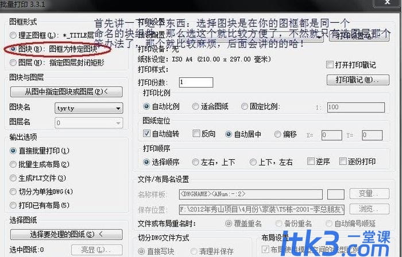This screenshot has width=402, height=257.
Task: Toggle the 反向 checkbox
Action: 196,133
